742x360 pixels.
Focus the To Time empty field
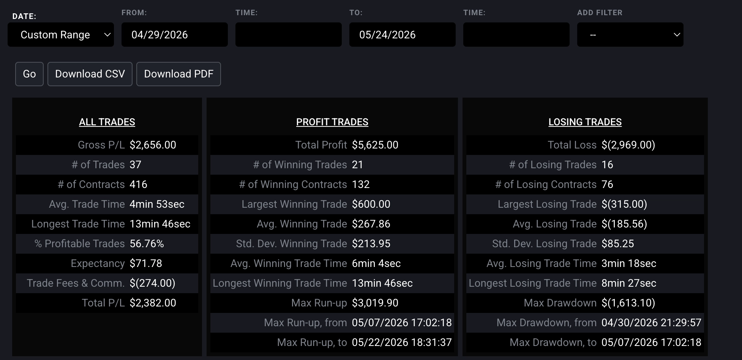(x=516, y=35)
